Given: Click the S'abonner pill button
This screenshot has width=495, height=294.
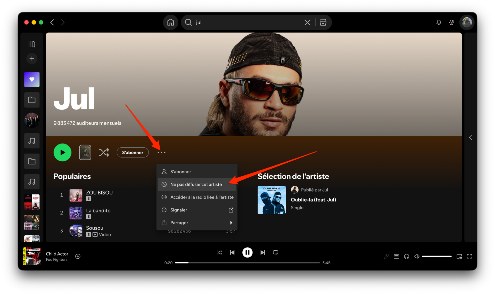Looking at the screenshot, I should tap(133, 153).
